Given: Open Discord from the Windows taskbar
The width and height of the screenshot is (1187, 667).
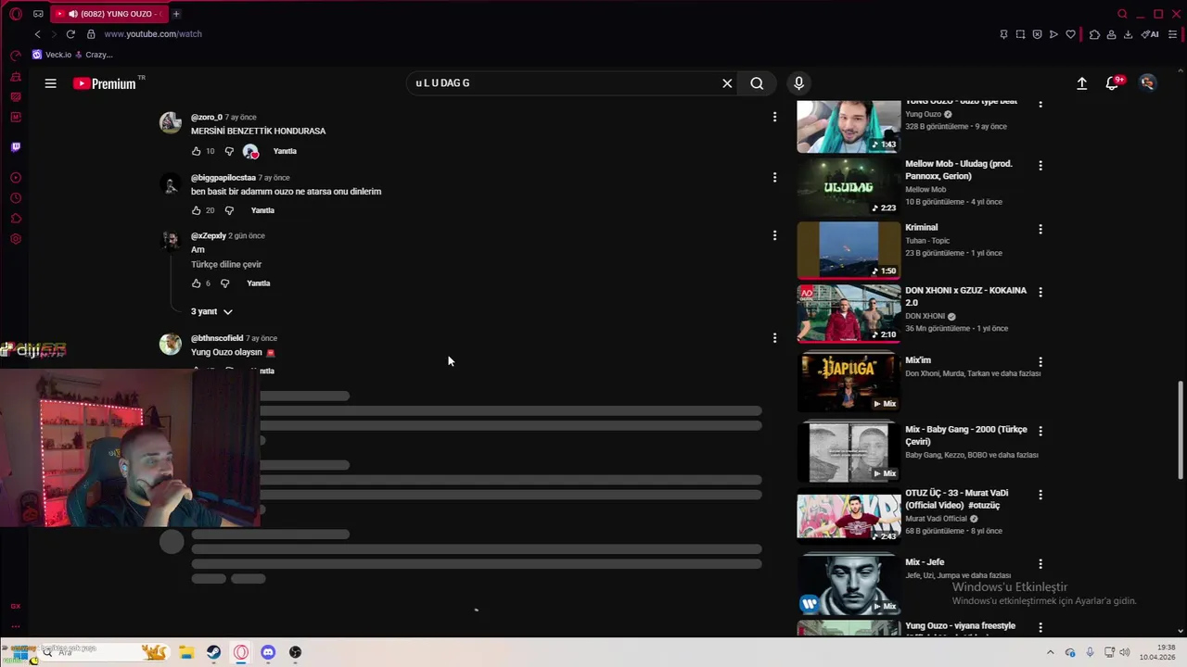Looking at the screenshot, I should [x=268, y=652].
